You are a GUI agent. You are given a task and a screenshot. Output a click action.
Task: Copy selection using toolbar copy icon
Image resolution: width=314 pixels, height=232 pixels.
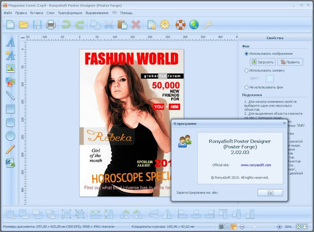[95, 25]
